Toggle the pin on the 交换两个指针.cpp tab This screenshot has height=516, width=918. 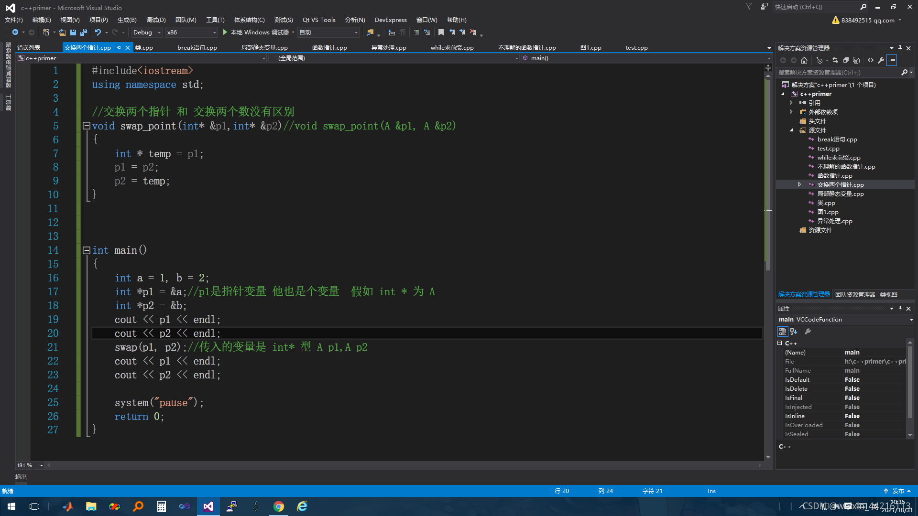click(x=119, y=48)
